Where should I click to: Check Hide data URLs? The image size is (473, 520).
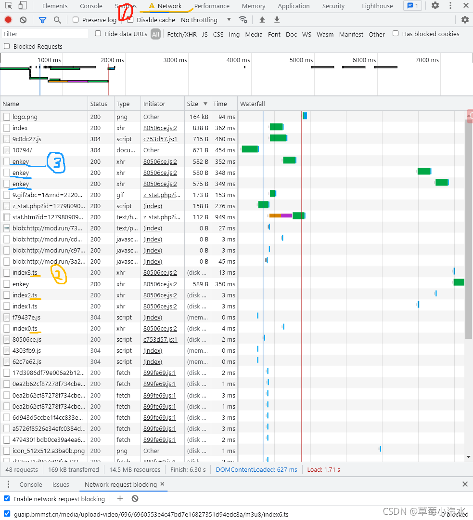coord(98,34)
